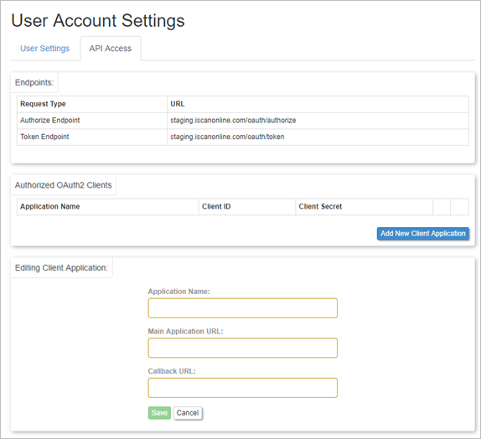Viewport: 481px width, 439px height.
Task: Click Add New Client Application button
Action: 422,234
